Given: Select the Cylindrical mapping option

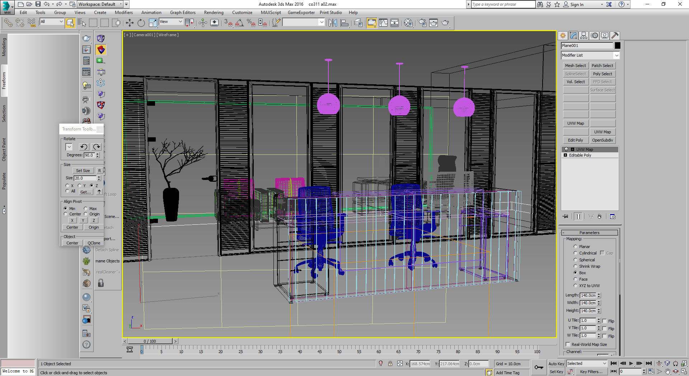Looking at the screenshot, I should (575, 253).
